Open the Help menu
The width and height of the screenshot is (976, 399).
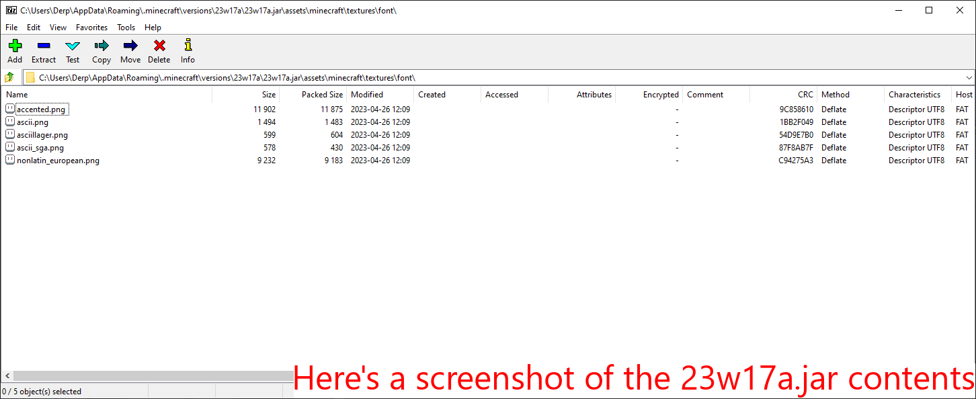tap(153, 28)
